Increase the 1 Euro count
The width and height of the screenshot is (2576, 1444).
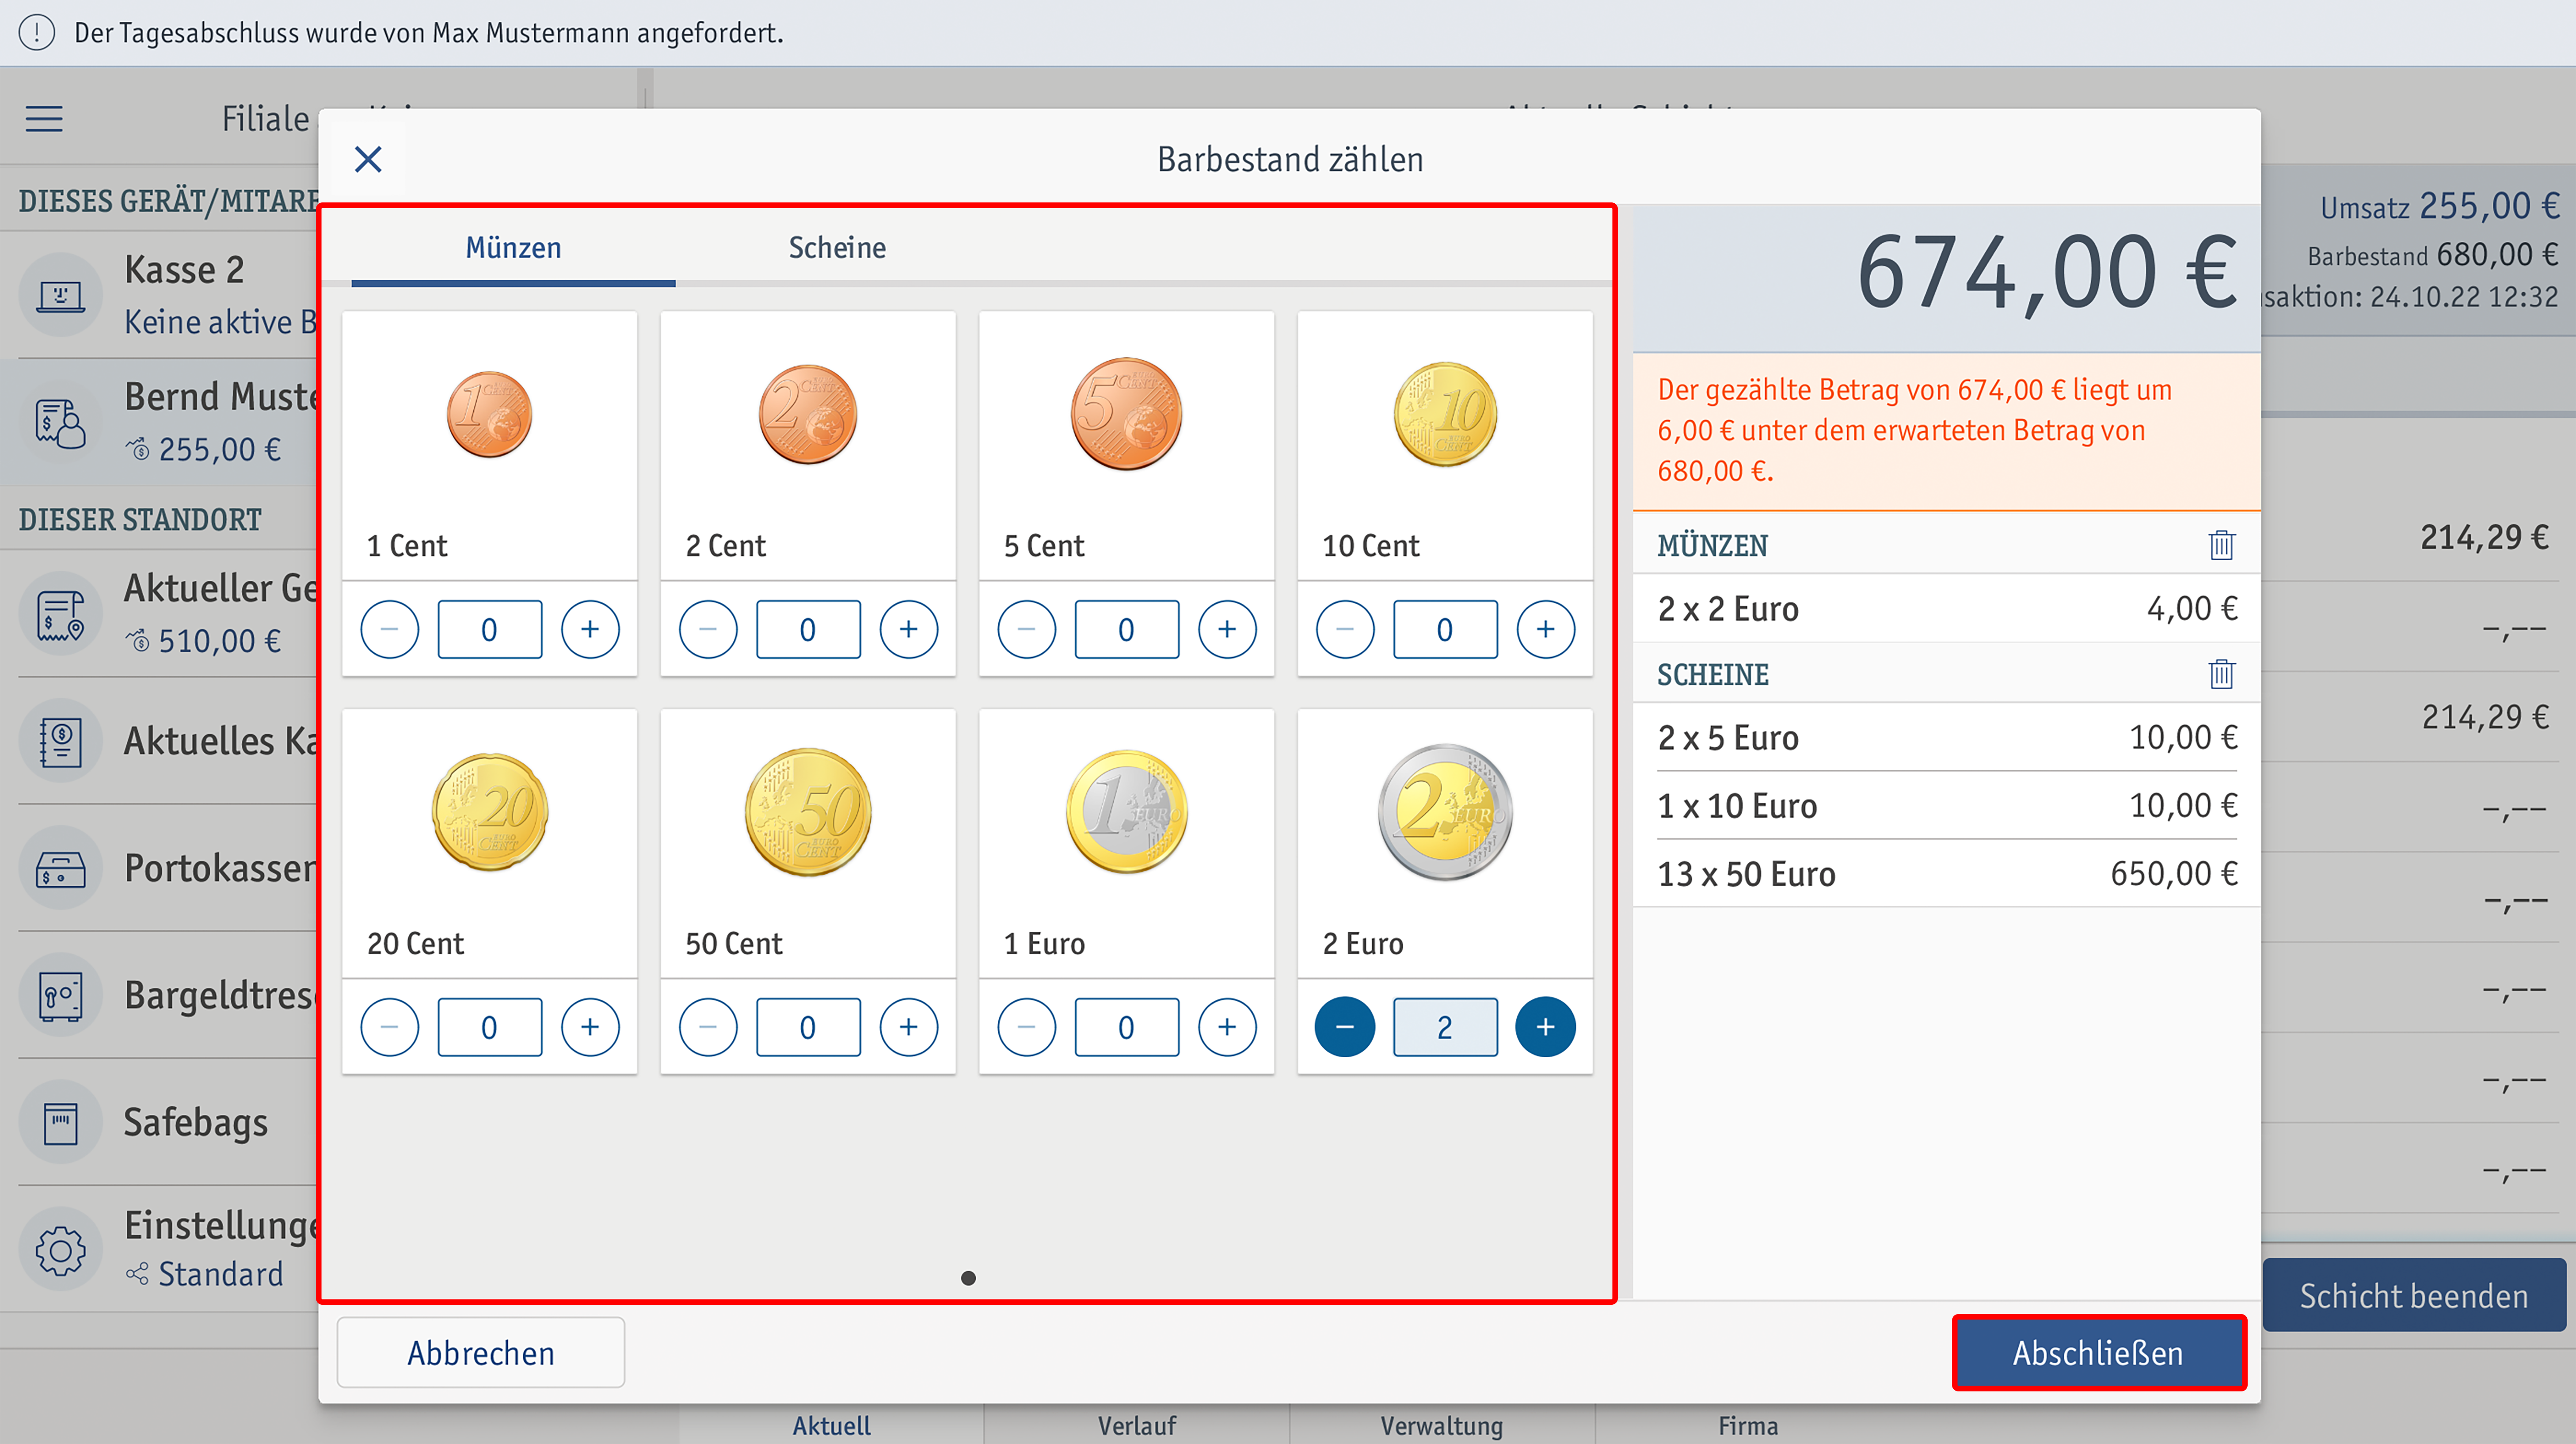pyautogui.click(x=1227, y=1027)
